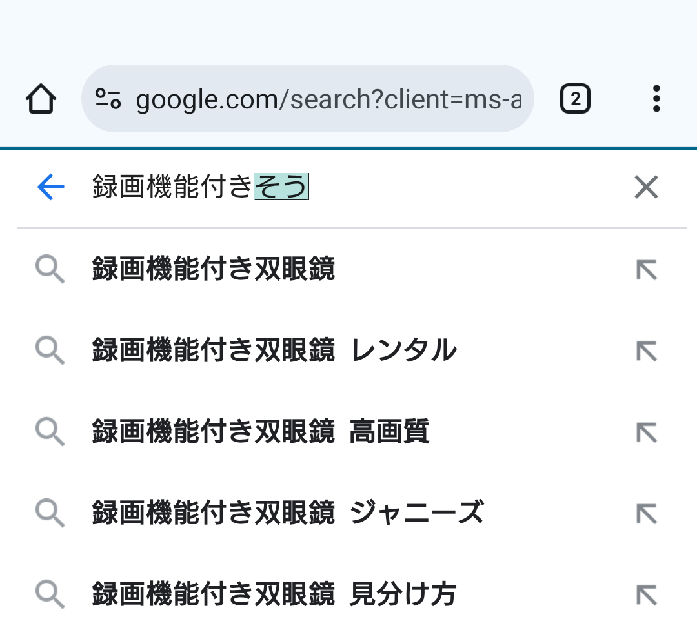Screen dimensions: 697x630
Task: Open site information icon in address bar
Action: pyautogui.click(x=108, y=99)
